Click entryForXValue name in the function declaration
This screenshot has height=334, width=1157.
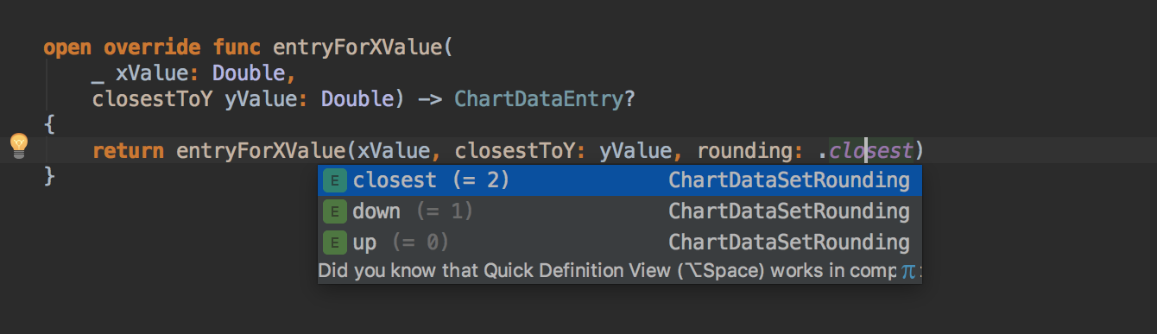pos(357,47)
